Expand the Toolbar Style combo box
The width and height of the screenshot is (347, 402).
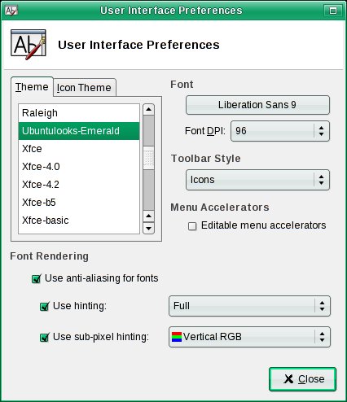257,180
